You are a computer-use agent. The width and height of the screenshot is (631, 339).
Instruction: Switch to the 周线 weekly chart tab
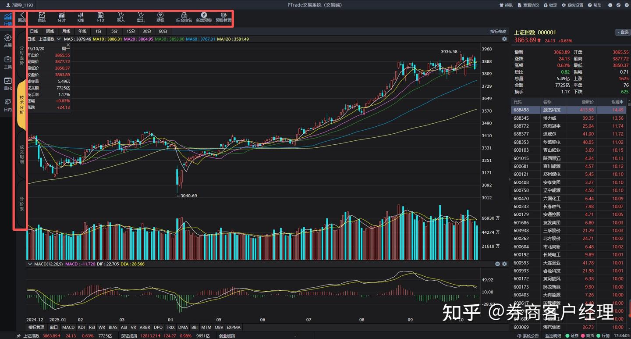pos(49,31)
